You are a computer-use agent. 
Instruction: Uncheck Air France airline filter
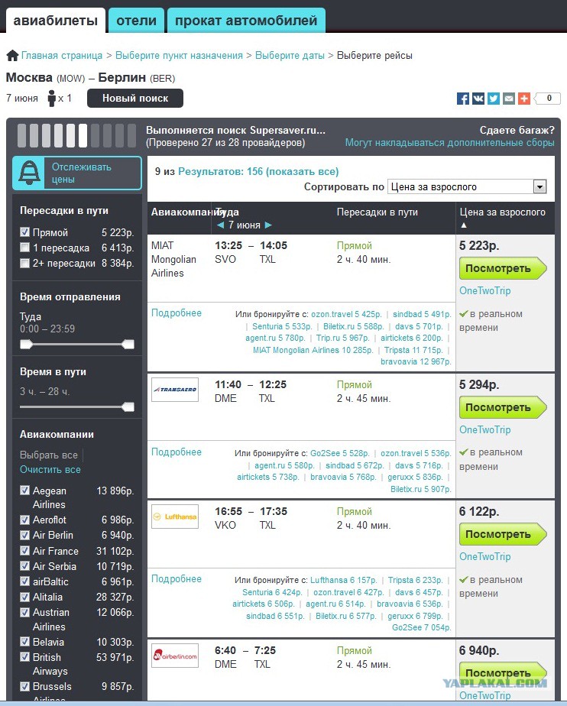25,550
